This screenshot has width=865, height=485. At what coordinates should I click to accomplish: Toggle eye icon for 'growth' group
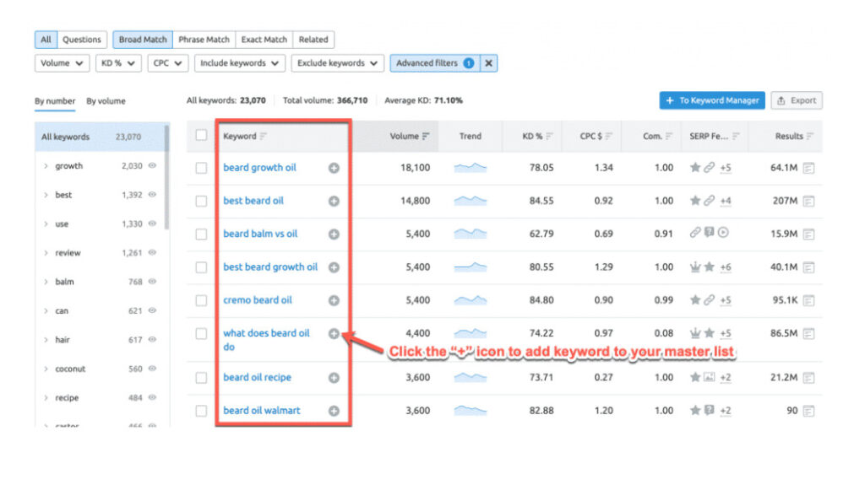click(x=152, y=165)
